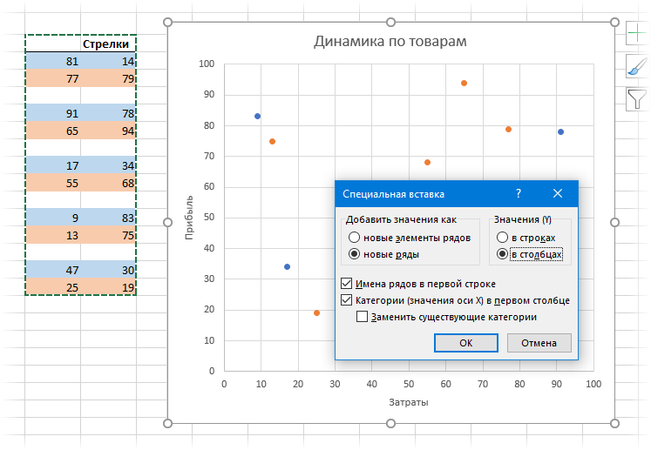Choose 'в столбцах' radio option
This screenshot has width=651, height=450.
530,254
